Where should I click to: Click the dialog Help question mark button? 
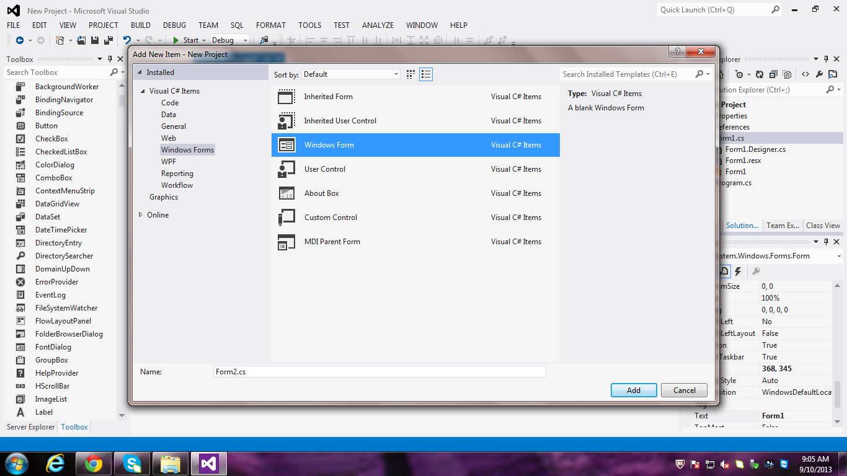click(677, 52)
